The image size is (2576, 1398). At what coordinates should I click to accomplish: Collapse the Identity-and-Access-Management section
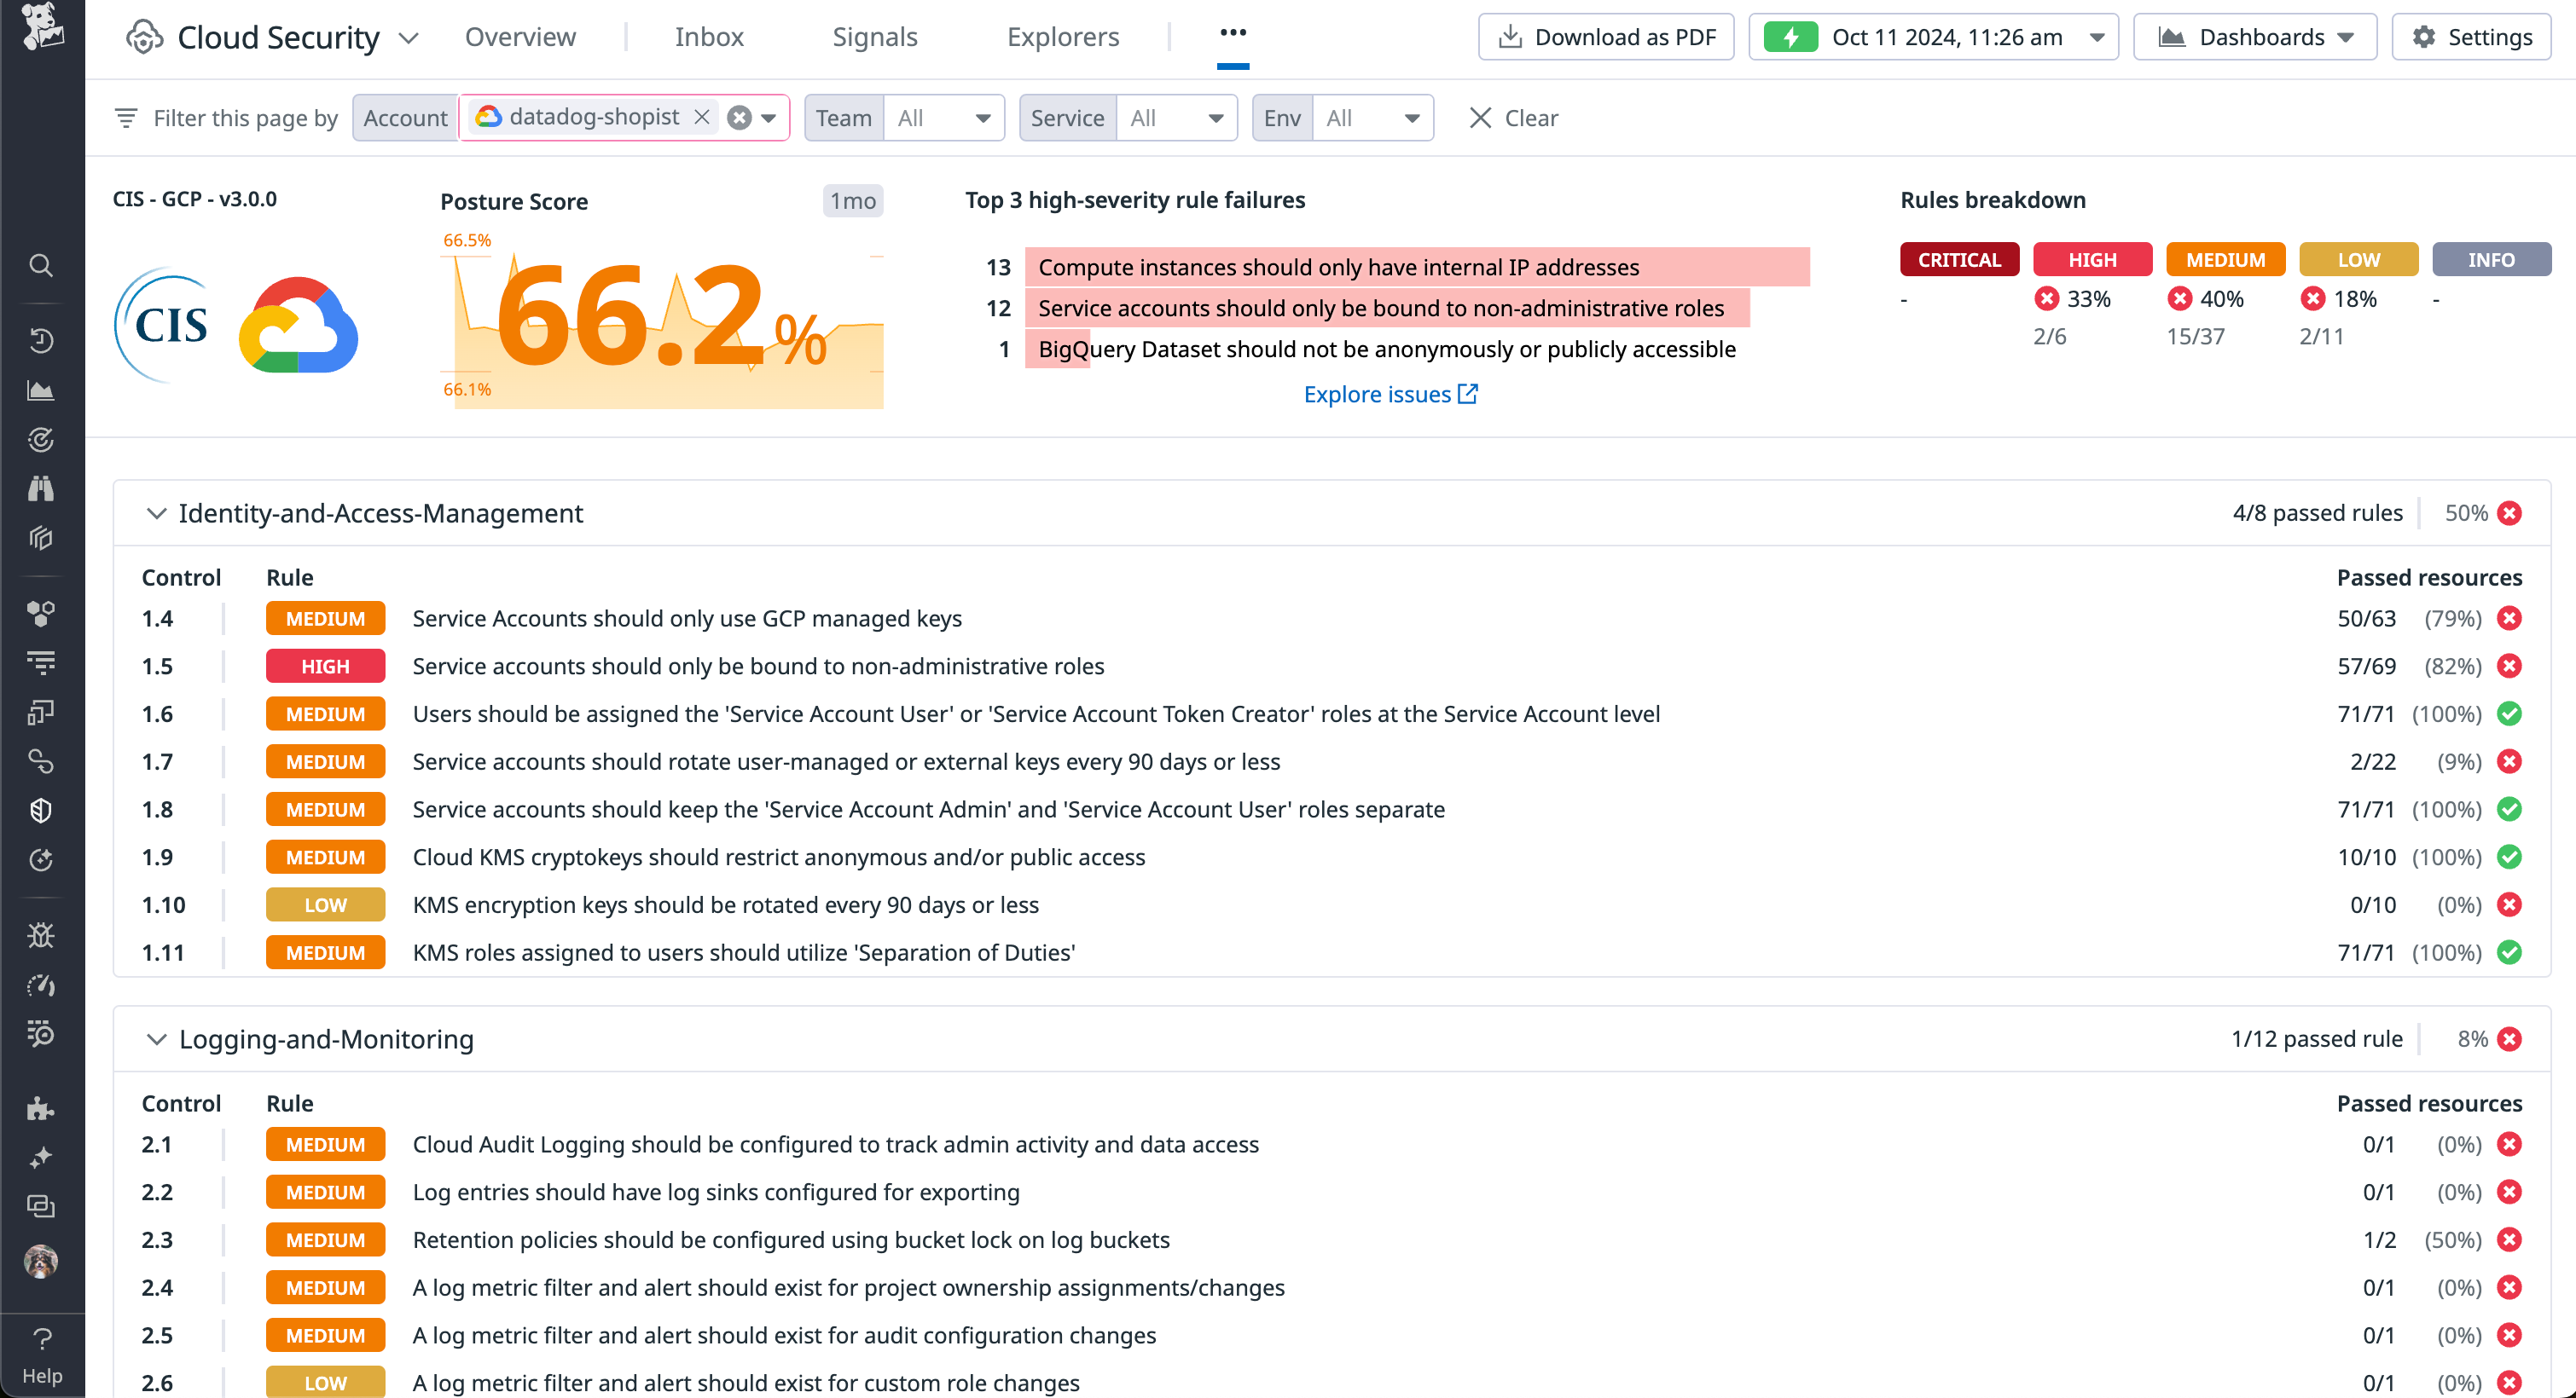click(x=156, y=512)
